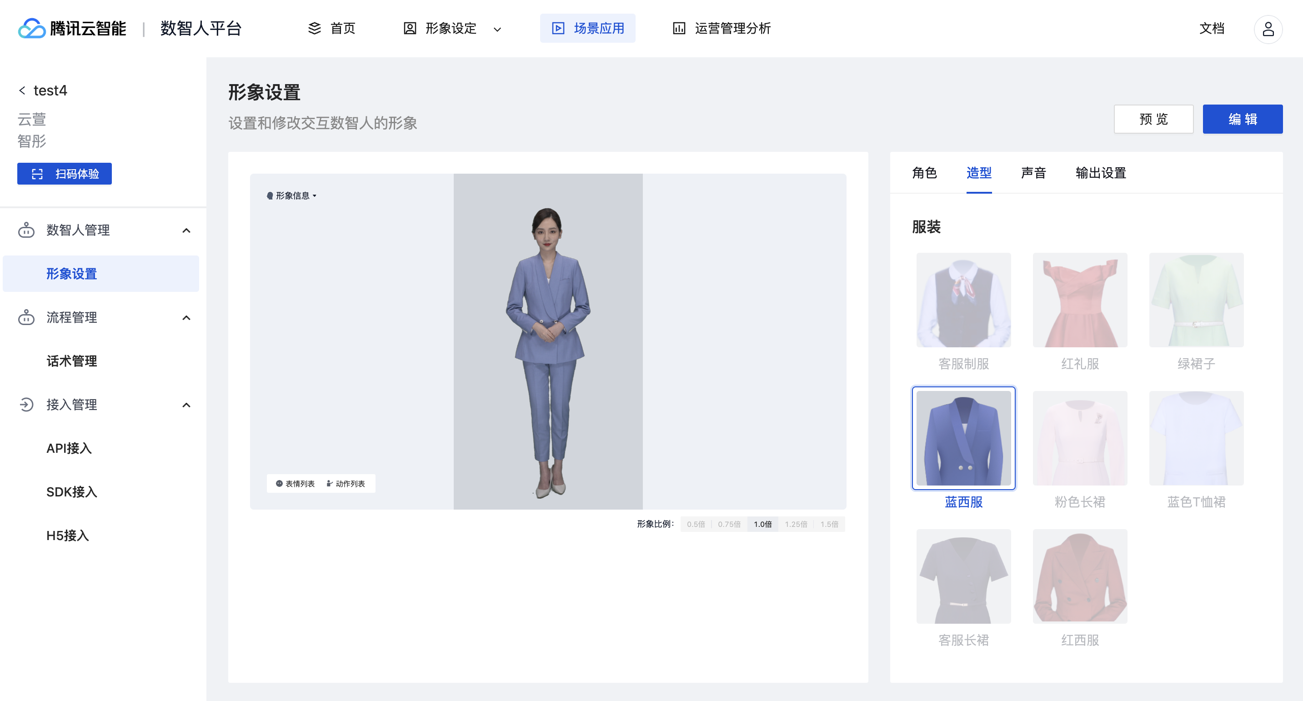Click the 运营管理分析 chart icon

679,28
